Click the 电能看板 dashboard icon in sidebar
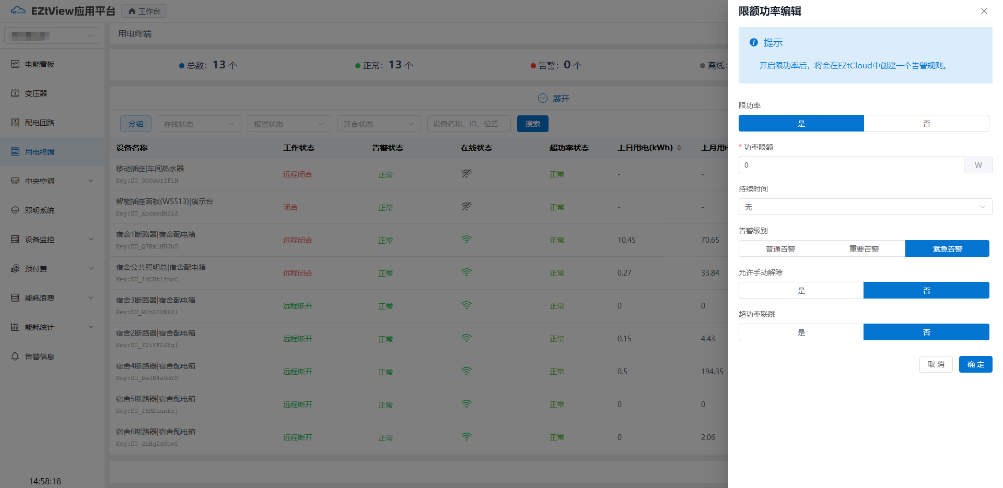Image resolution: width=1003 pixels, height=488 pixels. point(15,64)
